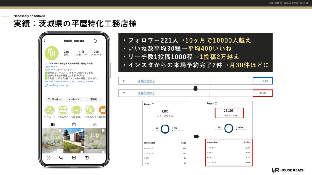Click the HOUSE REACH logo

[x=288, y=170]
